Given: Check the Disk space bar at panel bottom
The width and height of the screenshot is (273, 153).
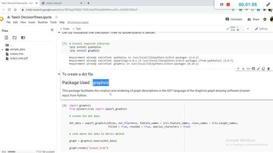Looking at the screenshot, I should 21,152.
